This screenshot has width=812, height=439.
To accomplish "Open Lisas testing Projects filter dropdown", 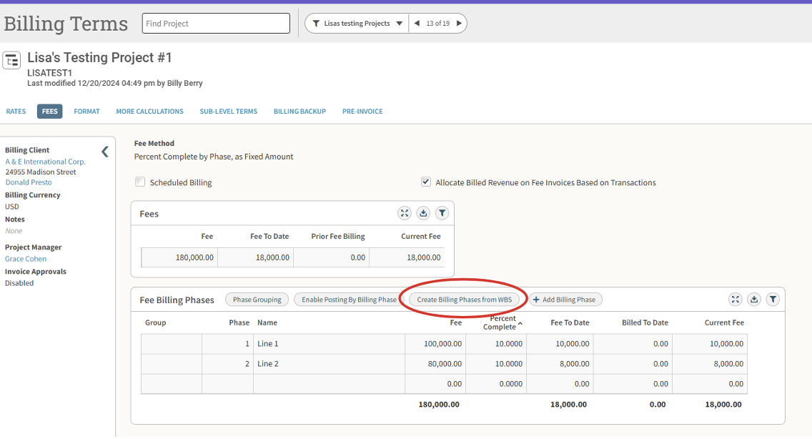I will coord(357,24).
